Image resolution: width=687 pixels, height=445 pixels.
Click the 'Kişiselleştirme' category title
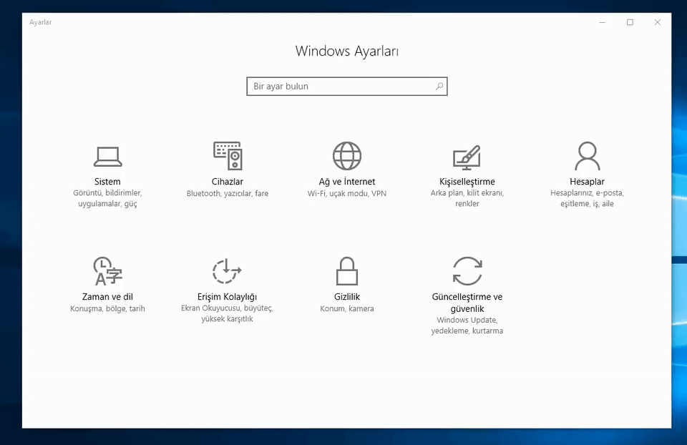[x=467, y=182]
